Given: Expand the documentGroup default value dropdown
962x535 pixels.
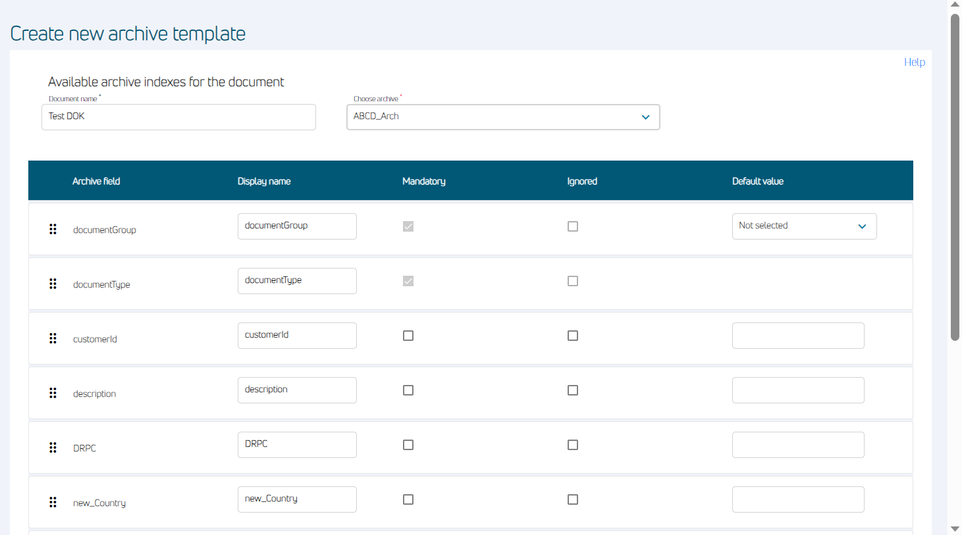Looking at the screenshot, I should [x=804, y=226].
